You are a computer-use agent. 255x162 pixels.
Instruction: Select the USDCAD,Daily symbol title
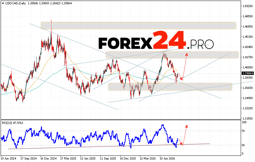16,3
